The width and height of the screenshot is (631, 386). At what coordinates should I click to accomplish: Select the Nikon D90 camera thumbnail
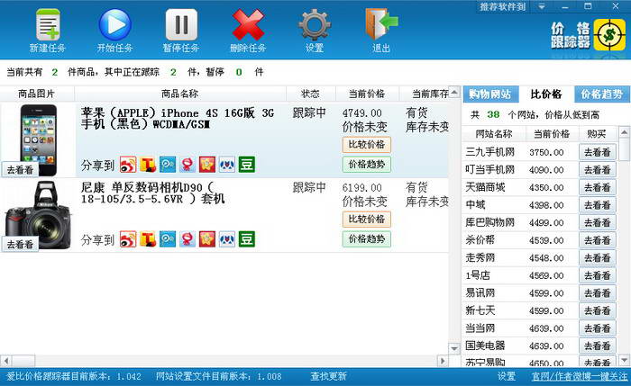(x=38, y=215)
